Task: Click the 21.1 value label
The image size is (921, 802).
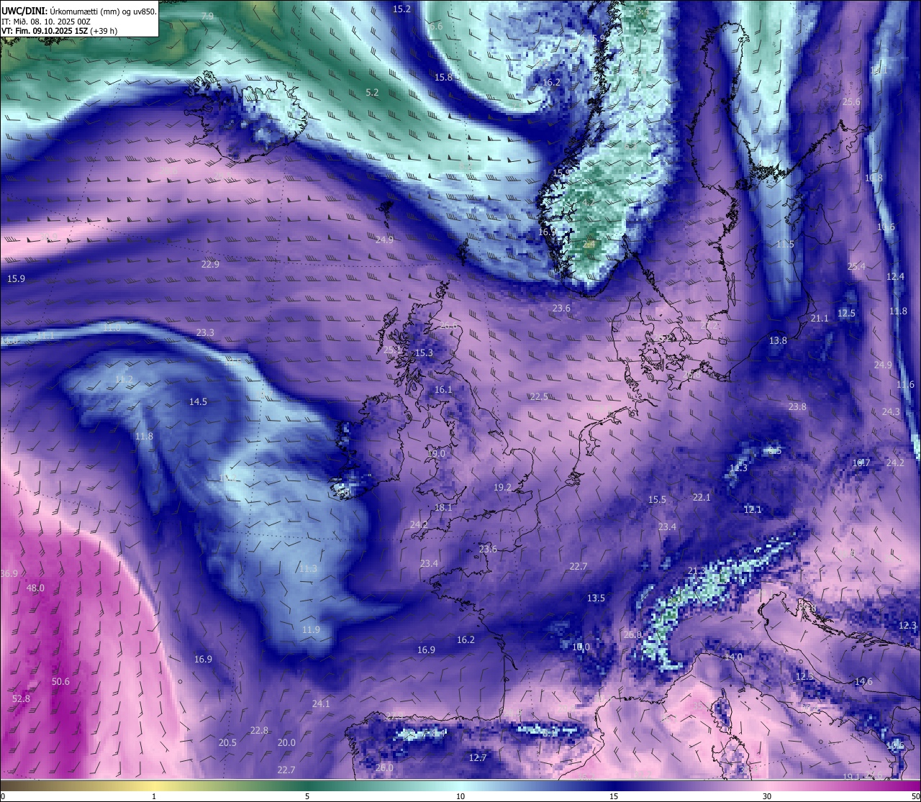Action: pyautogui.click(x=820, y=318)
